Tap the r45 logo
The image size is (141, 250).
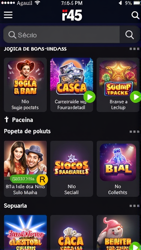[72, 15]
